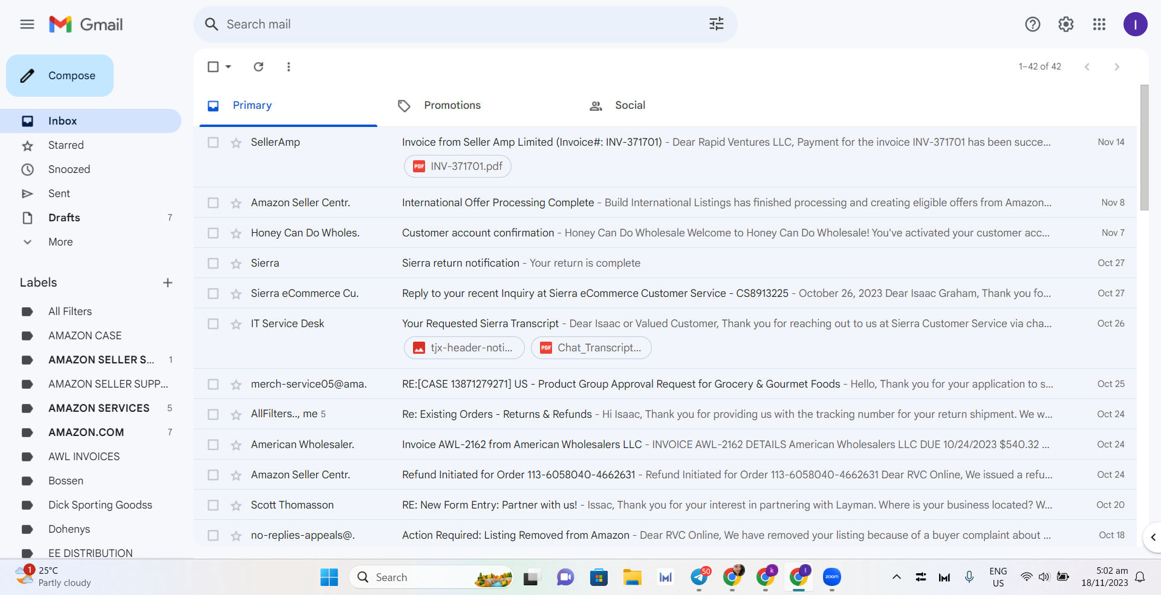1161x595 pixels.
Task: Star the American Wholesalers email
Action: click(236, 445)
